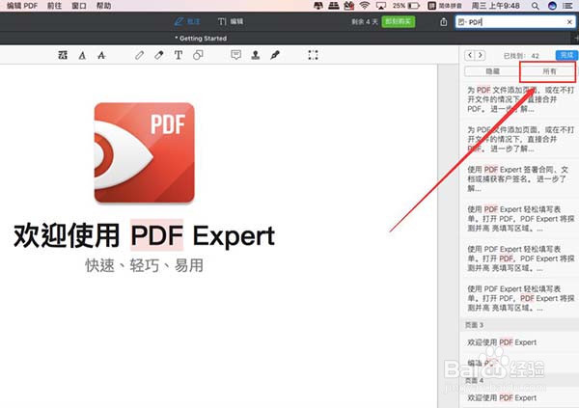Open result 使用 PDF Expert 签署合同
This screenshot has height=408, width=579.
(x=521, y=178)
